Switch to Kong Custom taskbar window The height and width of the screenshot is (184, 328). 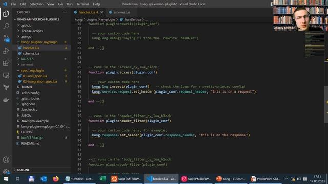coord(231,179)
